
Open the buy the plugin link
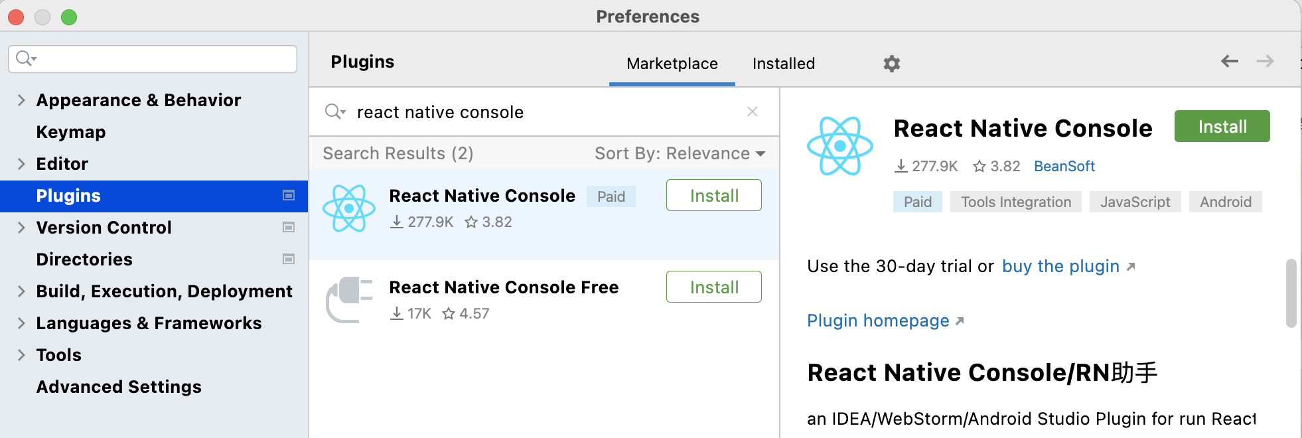click(x=1060, y=266)
